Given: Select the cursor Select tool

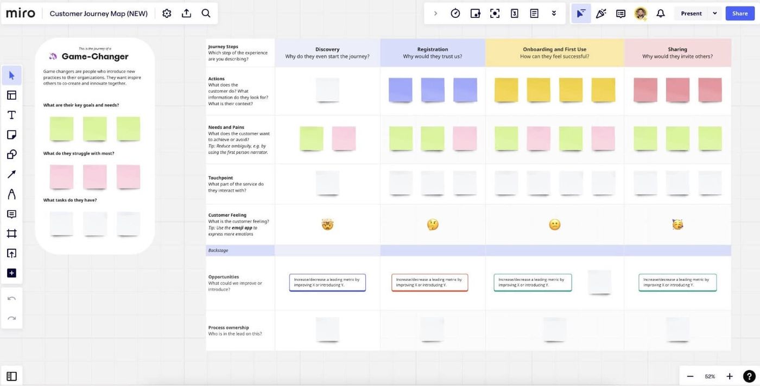Looking at the screenshot, I should (11, 75).
